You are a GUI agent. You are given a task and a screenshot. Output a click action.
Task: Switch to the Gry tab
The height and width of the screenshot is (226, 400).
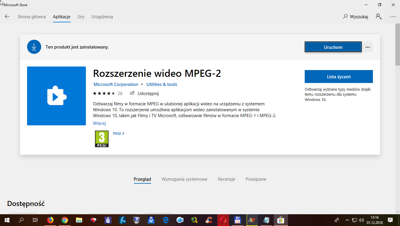(81, 17)
